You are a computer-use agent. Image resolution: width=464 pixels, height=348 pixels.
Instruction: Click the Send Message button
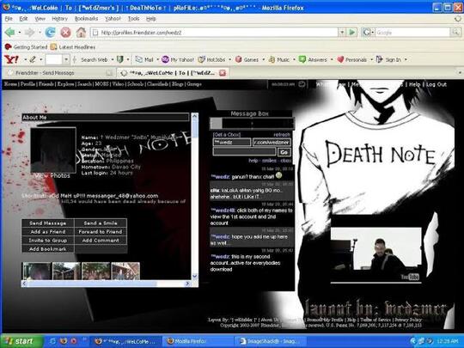pos(47,223)
